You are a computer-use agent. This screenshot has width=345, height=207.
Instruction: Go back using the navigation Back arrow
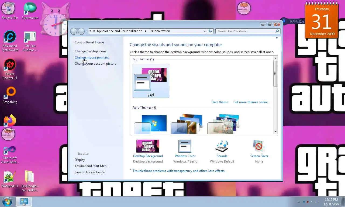click(74, 31)
